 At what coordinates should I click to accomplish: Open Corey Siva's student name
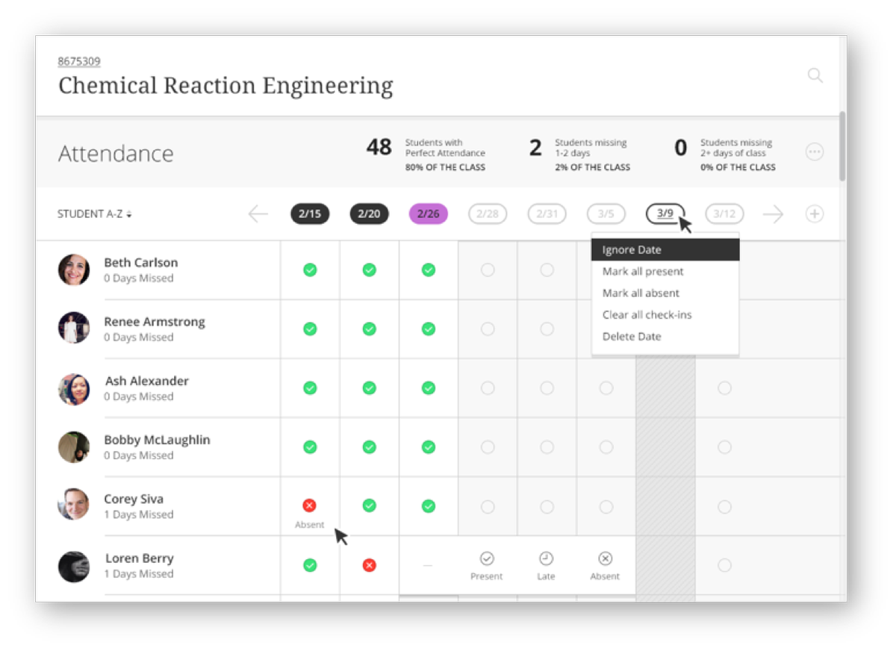pos(134,499)
